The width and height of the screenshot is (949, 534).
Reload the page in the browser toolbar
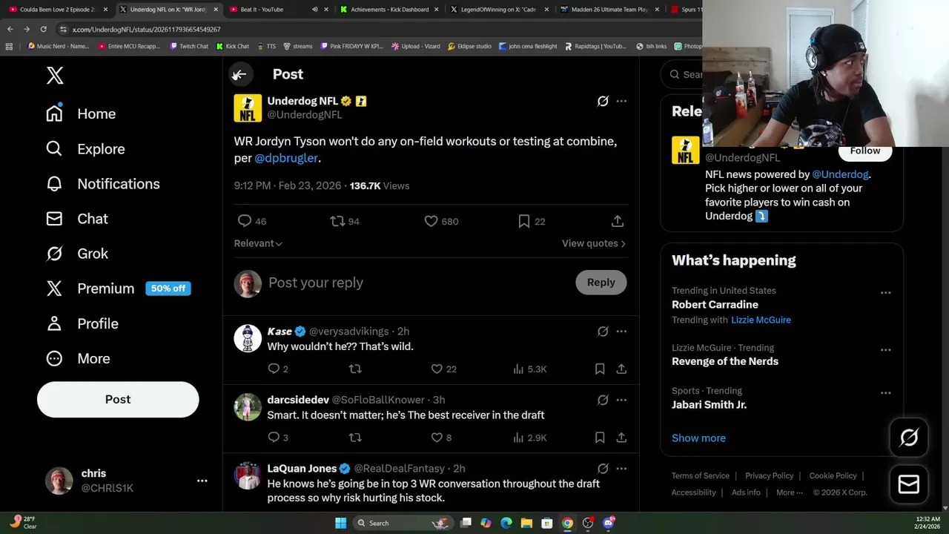click(x=44, y=29)
